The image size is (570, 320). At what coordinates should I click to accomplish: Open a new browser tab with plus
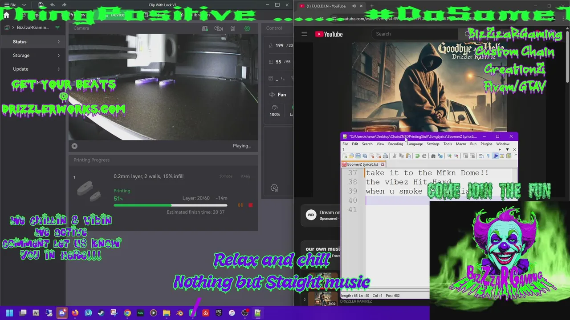372,6
